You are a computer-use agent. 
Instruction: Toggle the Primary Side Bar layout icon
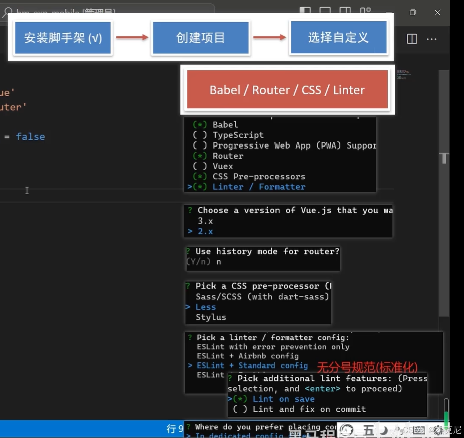[305, 10]
